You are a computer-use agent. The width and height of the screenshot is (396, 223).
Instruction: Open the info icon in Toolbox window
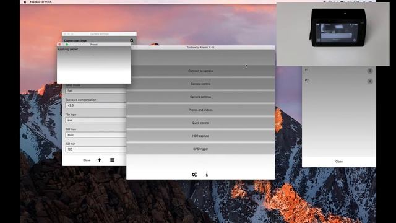(207, 175)
